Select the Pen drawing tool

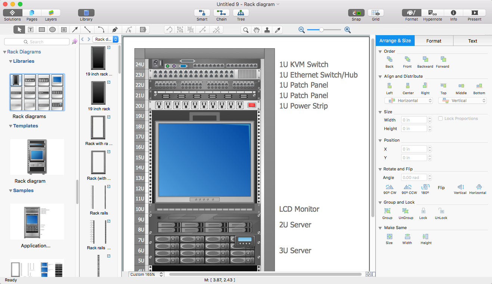(x=115, y=30)
